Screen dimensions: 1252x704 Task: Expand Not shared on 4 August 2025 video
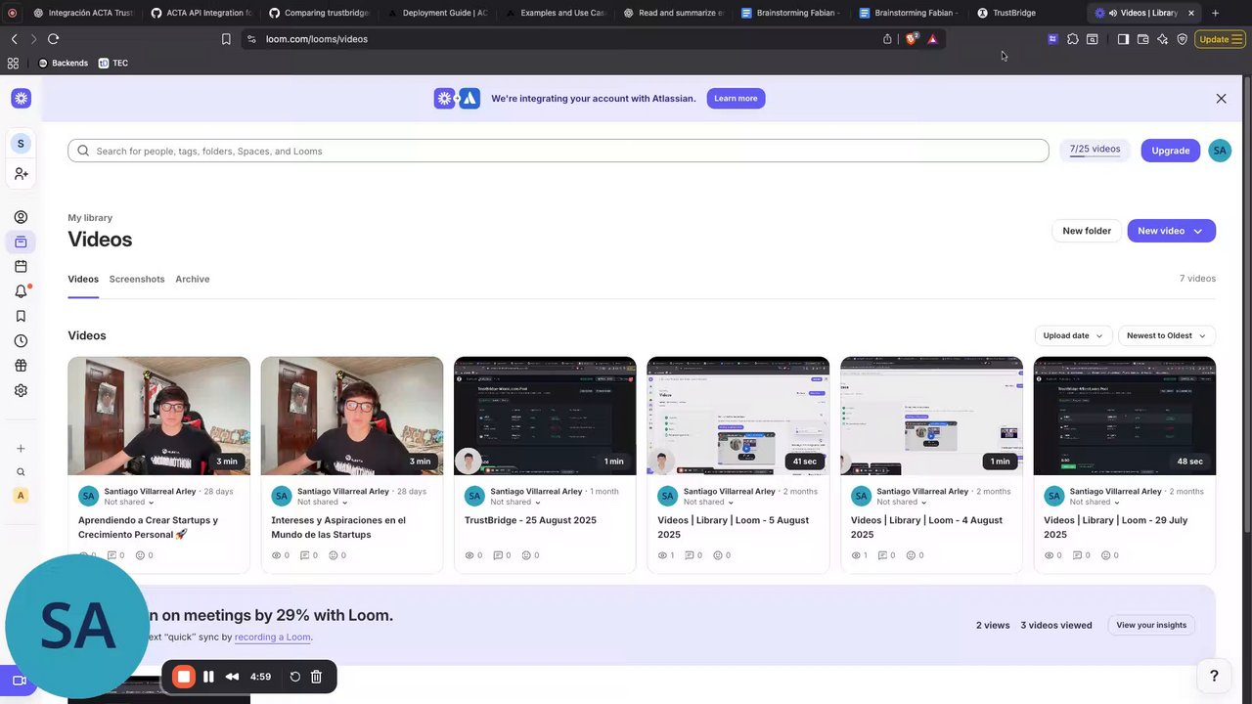902,502
